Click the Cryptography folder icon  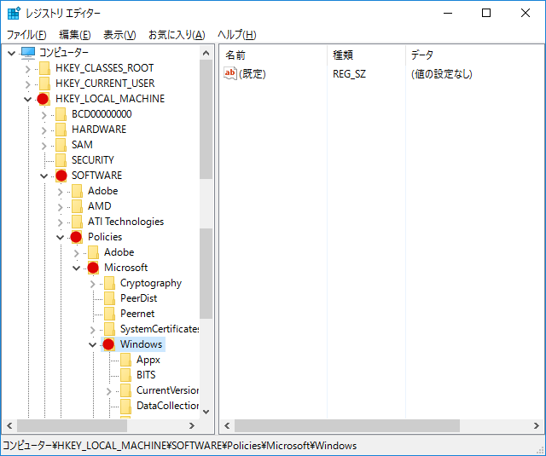(109, 283)
